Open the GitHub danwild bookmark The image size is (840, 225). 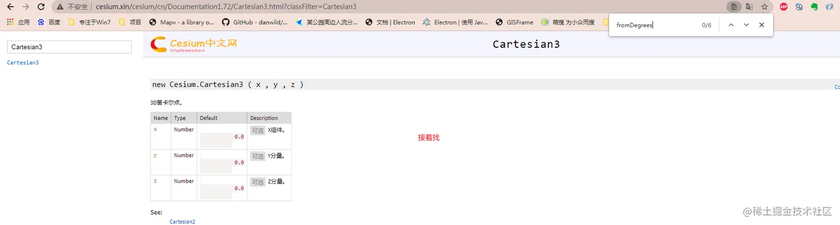255,22
